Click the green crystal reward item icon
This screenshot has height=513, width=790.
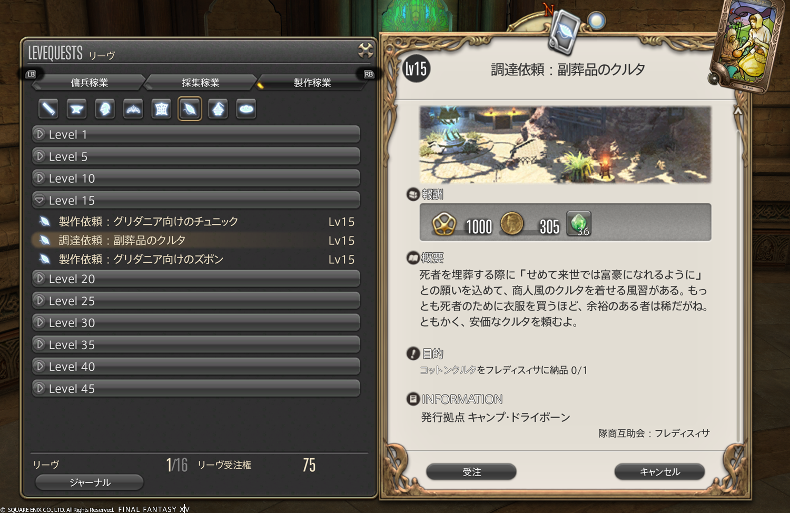[x=579, y=223]
